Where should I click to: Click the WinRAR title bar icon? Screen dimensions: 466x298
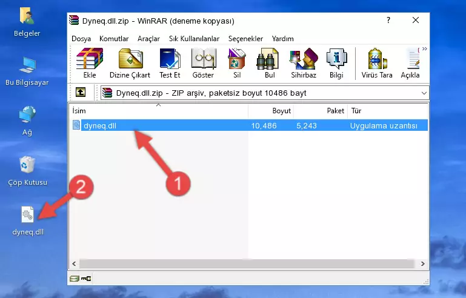(x=74, y=21)
